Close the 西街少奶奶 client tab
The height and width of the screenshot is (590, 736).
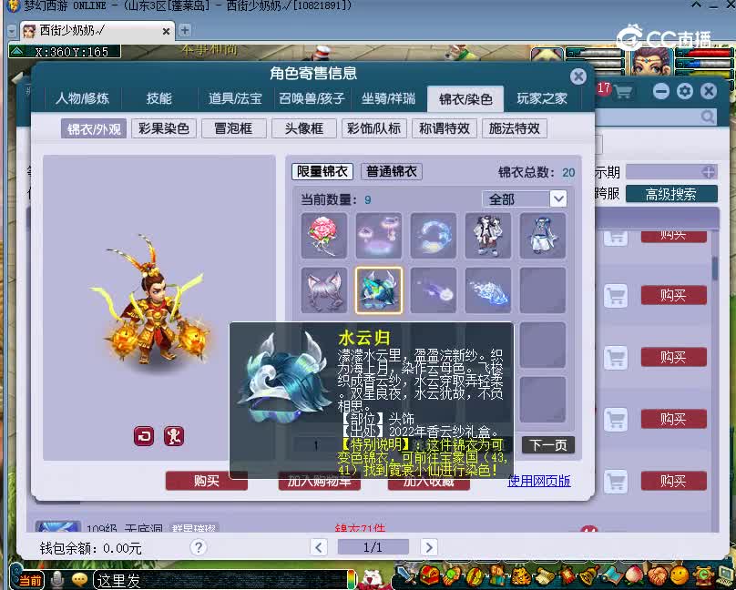166,32
